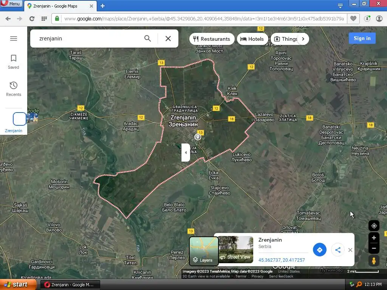Focus the browser address bar
Image resolution: width=387 pixels, height=290 pixels.
click(x=204, y=19)
